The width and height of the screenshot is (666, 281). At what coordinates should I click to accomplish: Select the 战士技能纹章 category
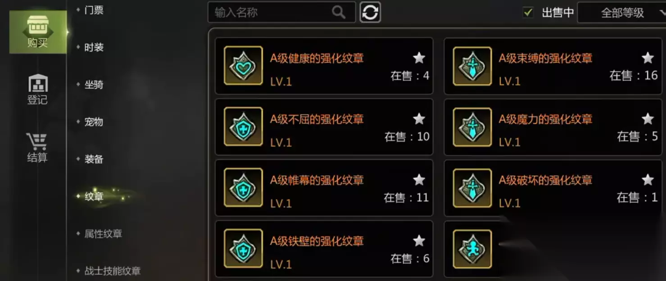pos(113,271)
